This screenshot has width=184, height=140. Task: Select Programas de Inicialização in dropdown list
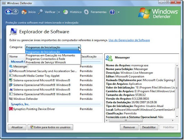(x=53, y=52)
